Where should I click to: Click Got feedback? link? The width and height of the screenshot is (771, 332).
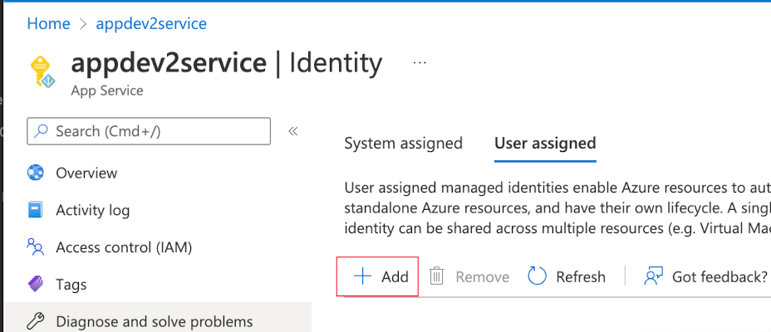[719, 276]
